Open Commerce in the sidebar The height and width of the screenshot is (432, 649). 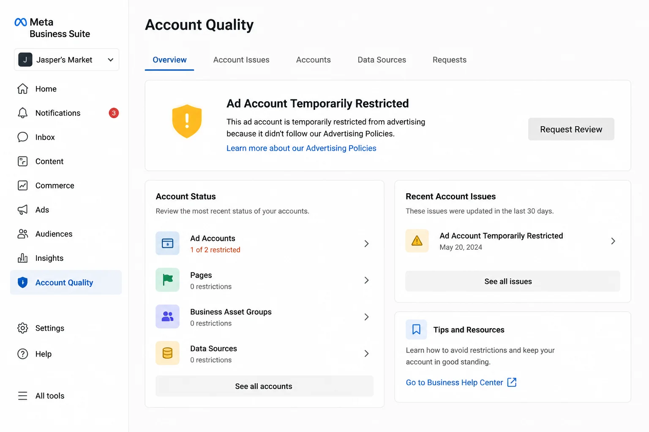66,186
